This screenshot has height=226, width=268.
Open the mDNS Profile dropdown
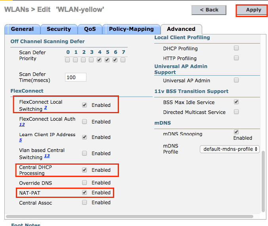(x=230, y=149)
